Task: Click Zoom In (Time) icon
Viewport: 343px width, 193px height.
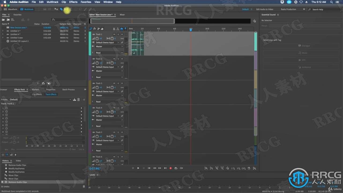Action: click(x=217, y=168)
